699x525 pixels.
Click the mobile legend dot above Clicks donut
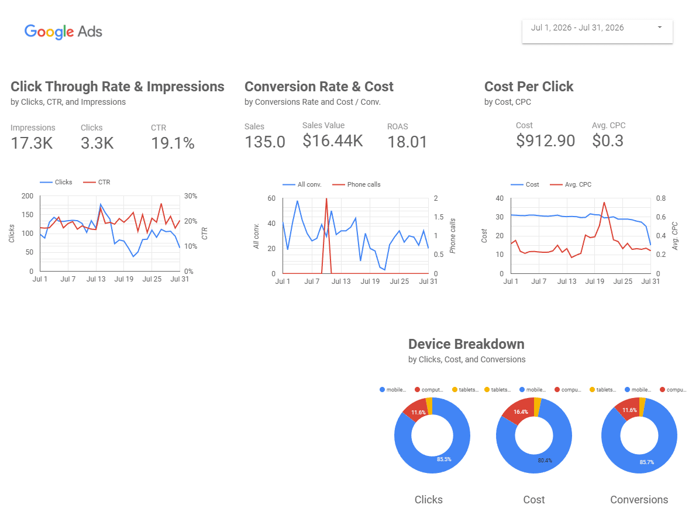(382, 389)
